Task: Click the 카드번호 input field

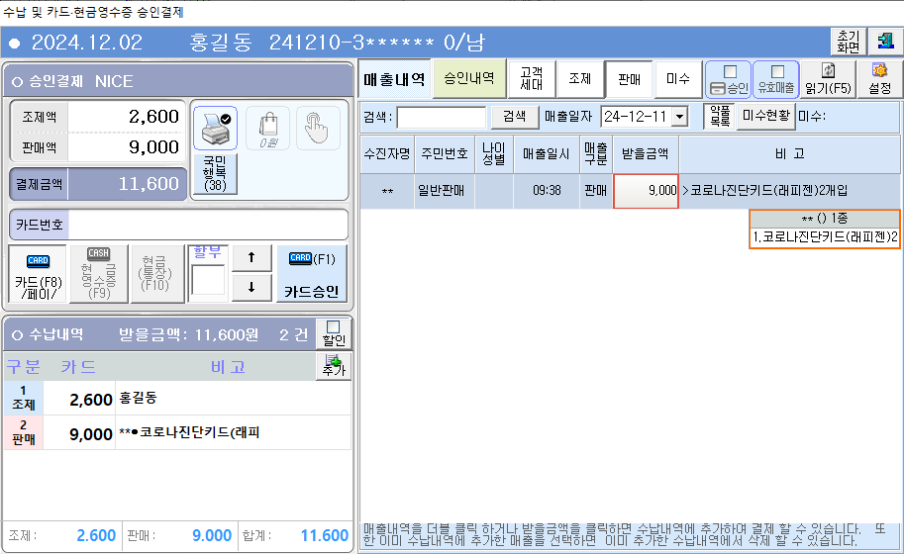Action: (208, 224)
